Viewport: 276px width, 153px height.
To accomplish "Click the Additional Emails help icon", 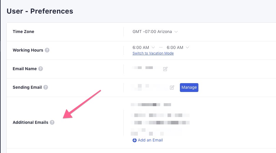I will 52,122.
